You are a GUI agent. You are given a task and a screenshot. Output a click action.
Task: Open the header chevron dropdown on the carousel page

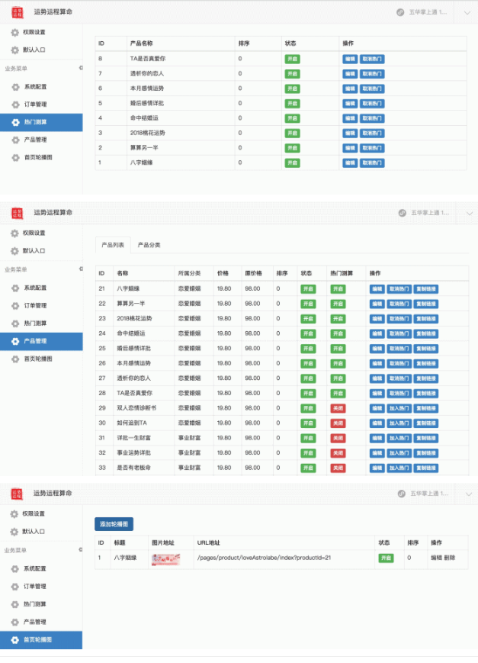(468, 494)
